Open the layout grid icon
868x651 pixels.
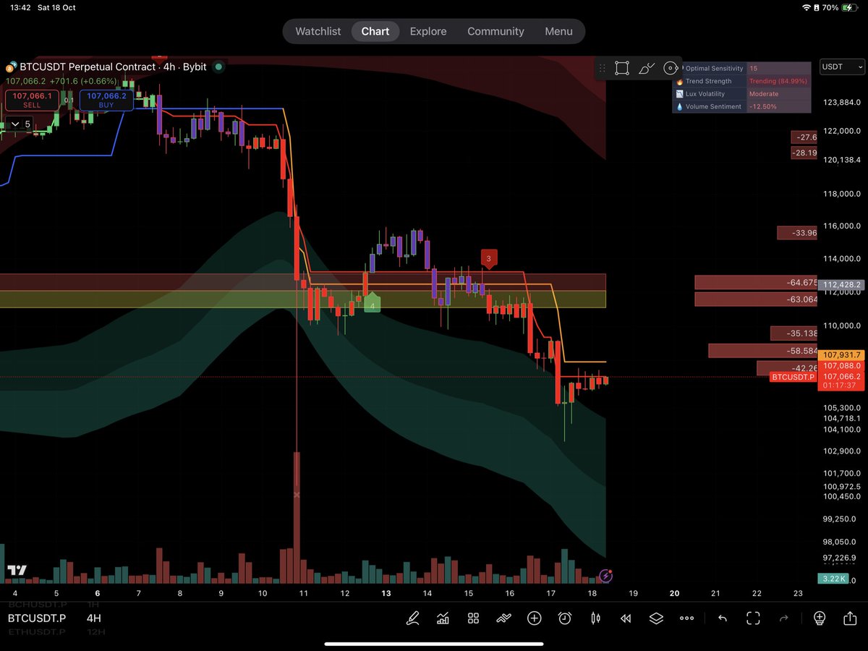tap(473, 618)
